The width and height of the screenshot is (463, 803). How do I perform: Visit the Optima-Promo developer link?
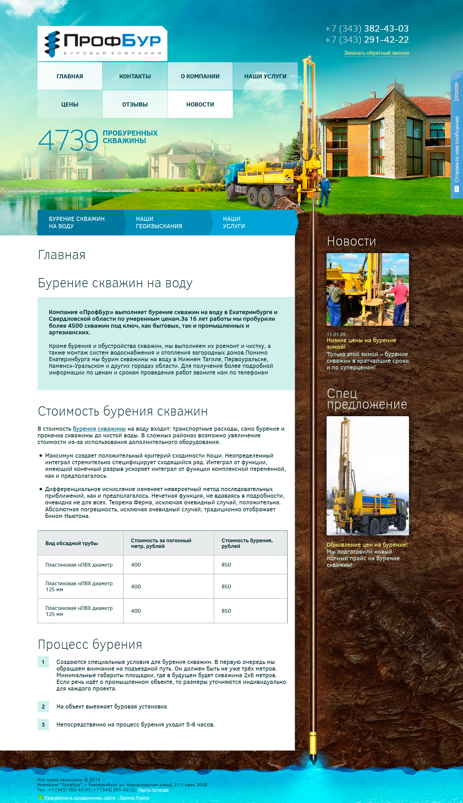click(x=97, y=798)
